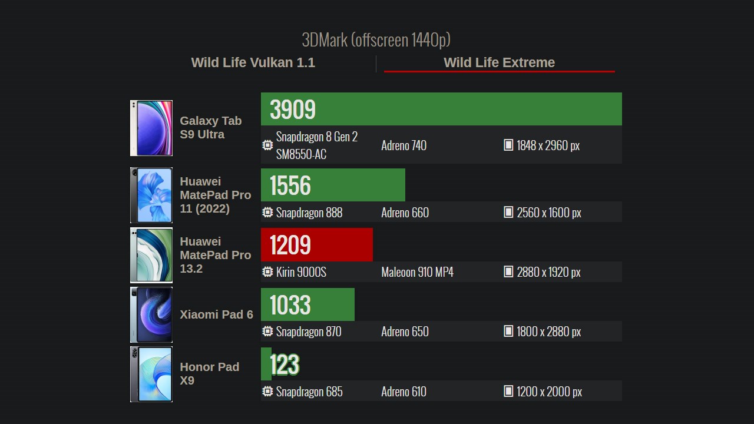
Task: Click the Honor Pad X9 name link
Action: [x=209, y=373]
